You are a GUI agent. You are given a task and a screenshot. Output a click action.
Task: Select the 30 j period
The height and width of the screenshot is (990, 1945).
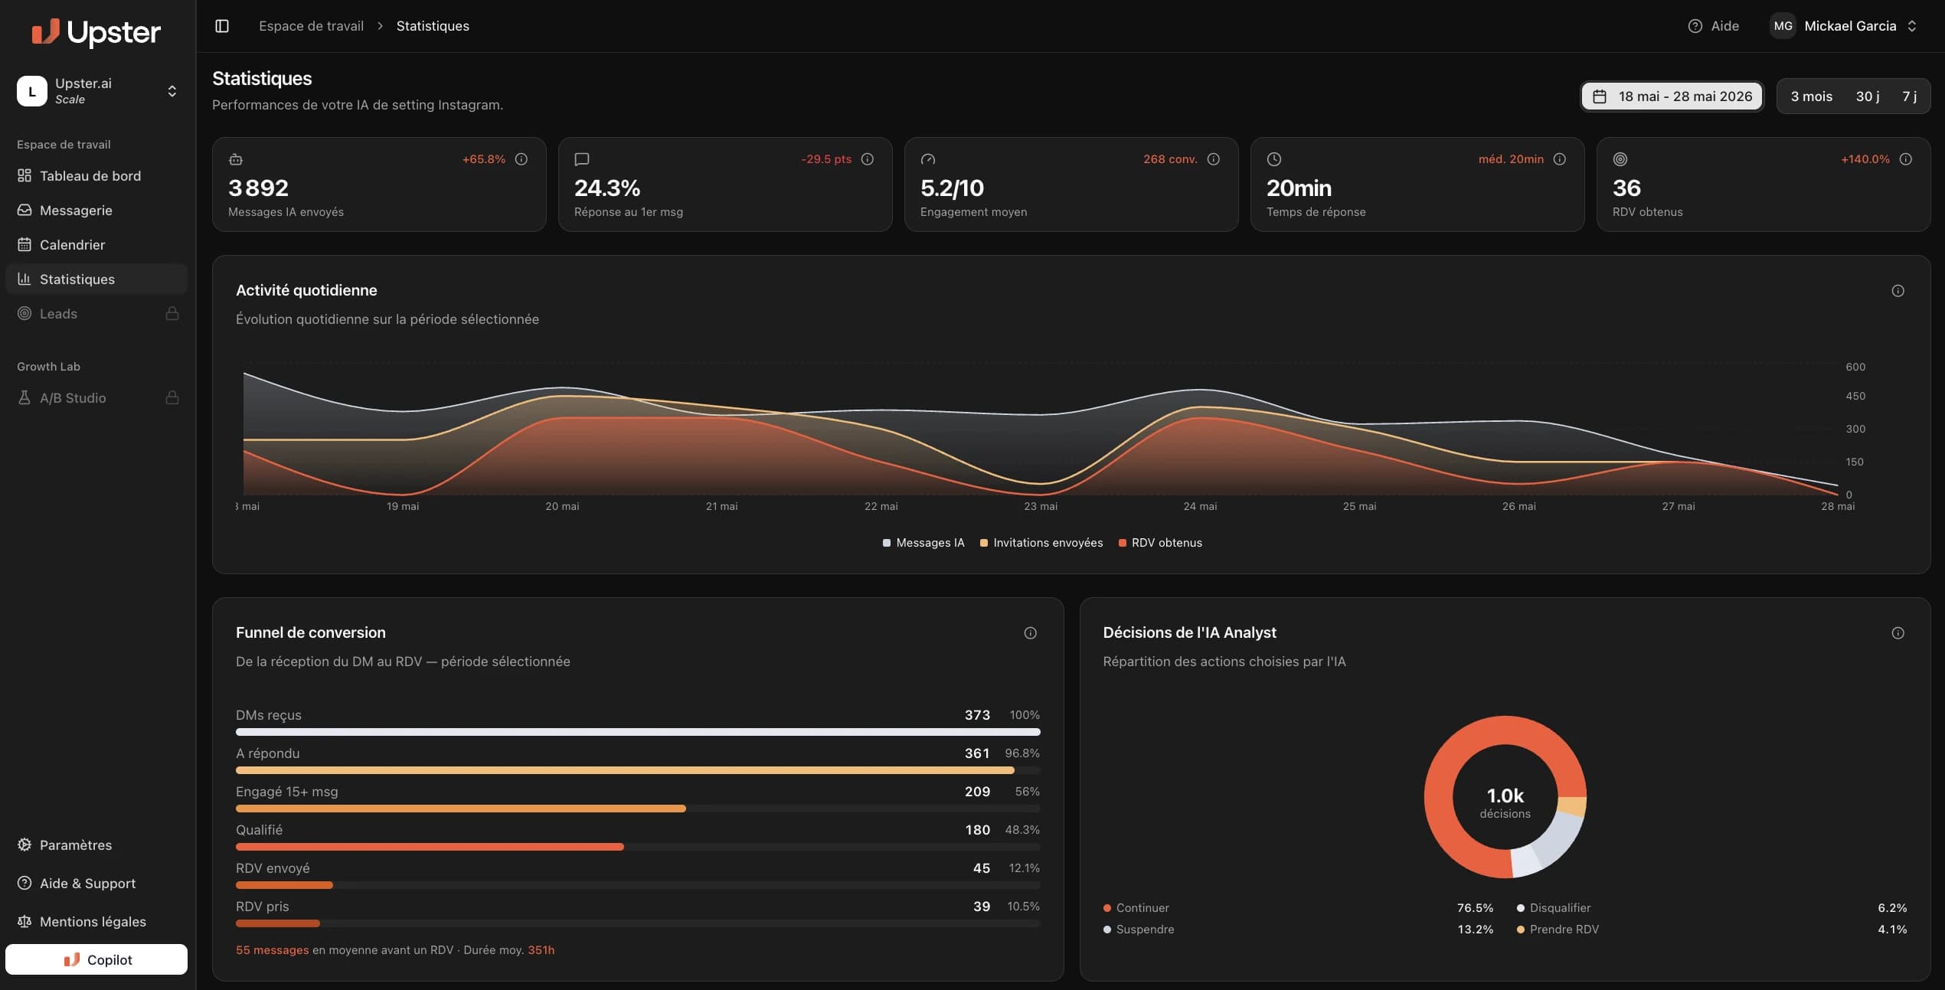tap(1867, 96)
